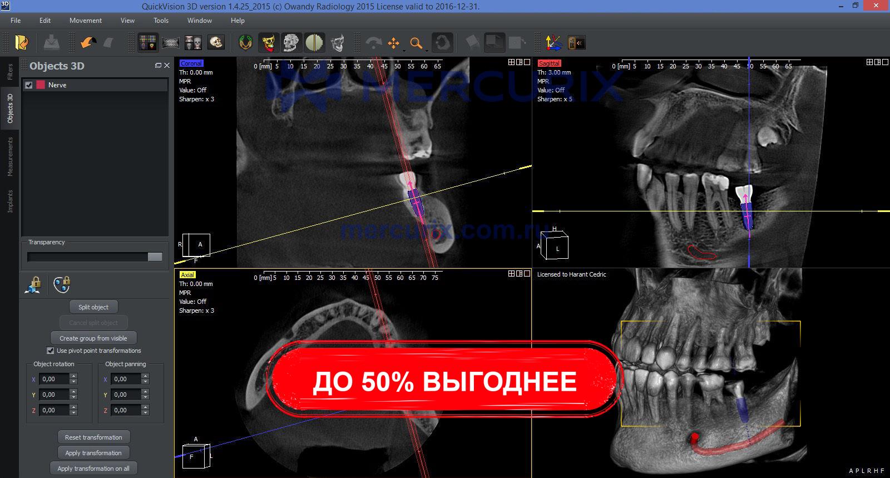Click the white surface skull icon
Screen dimensions: 890x478
point(338,42)
